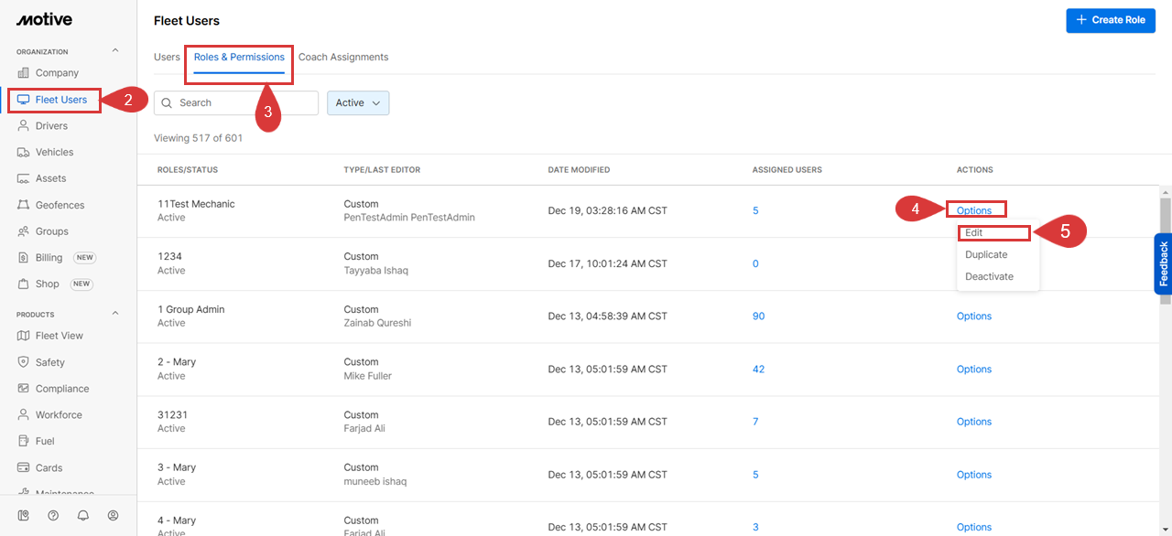Select Duplicate from the options menu
The height and width of the screenshot is (536, 1172).
[986, 255]
